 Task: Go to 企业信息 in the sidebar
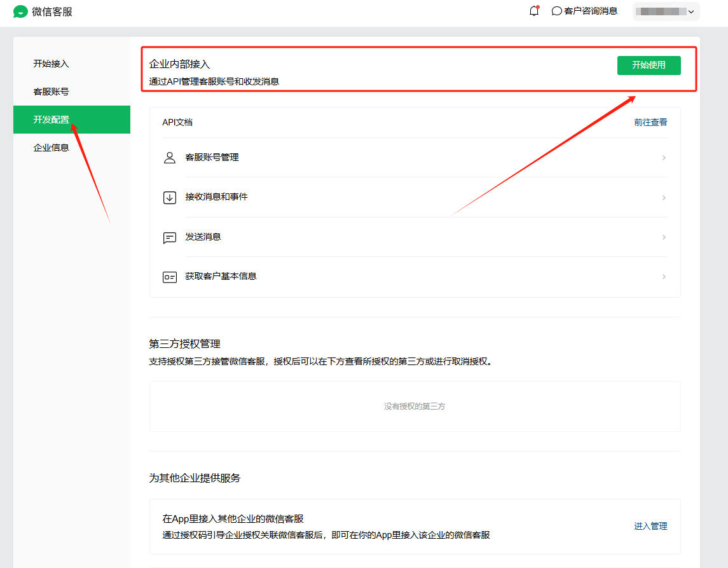(x=51, y=148)
